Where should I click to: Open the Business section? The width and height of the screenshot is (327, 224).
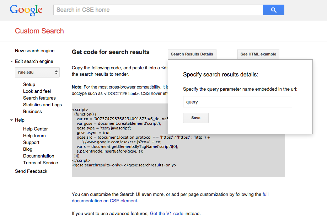point(32,111)
